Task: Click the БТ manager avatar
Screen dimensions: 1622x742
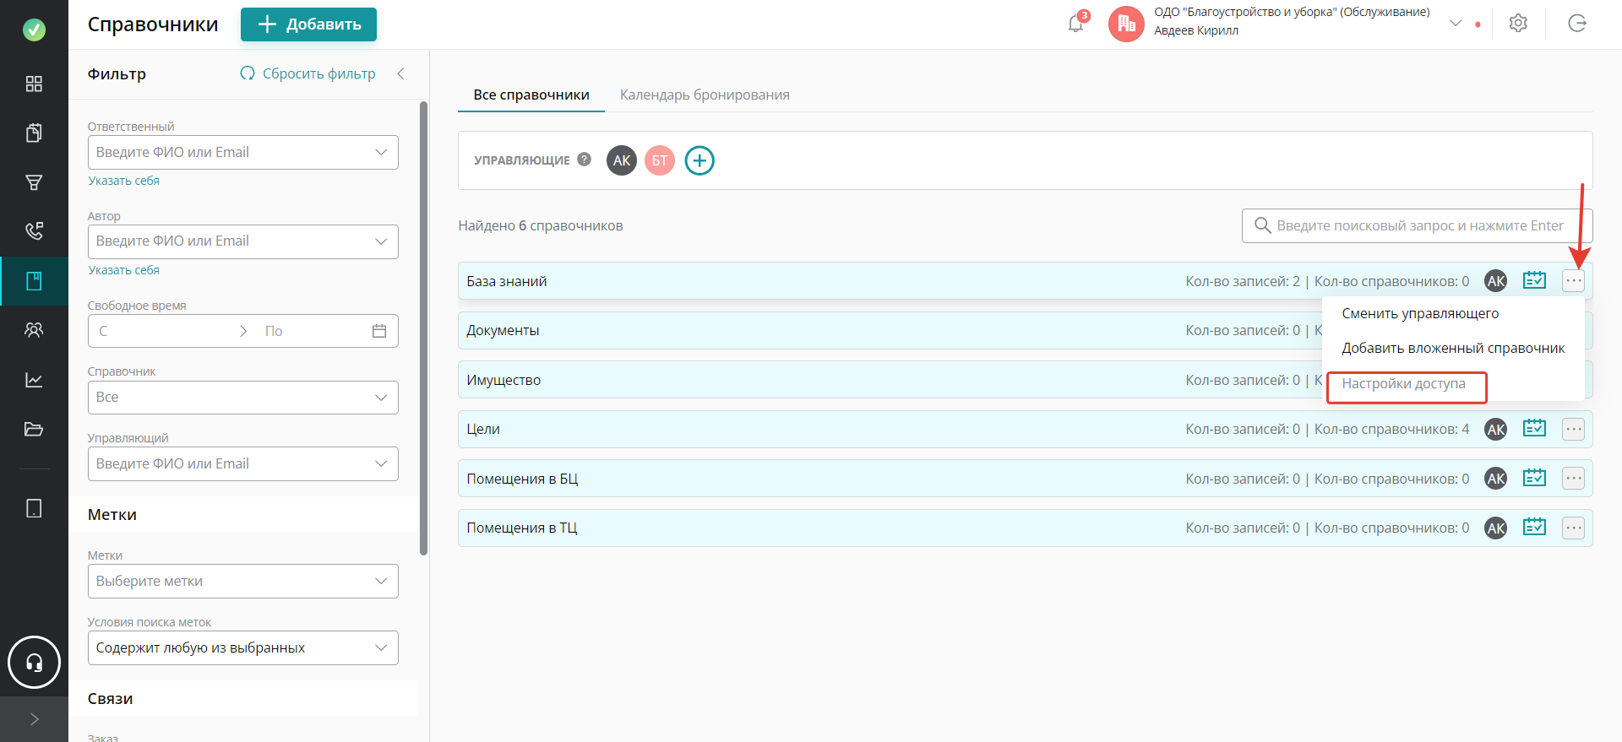Action: pos(660,160)
